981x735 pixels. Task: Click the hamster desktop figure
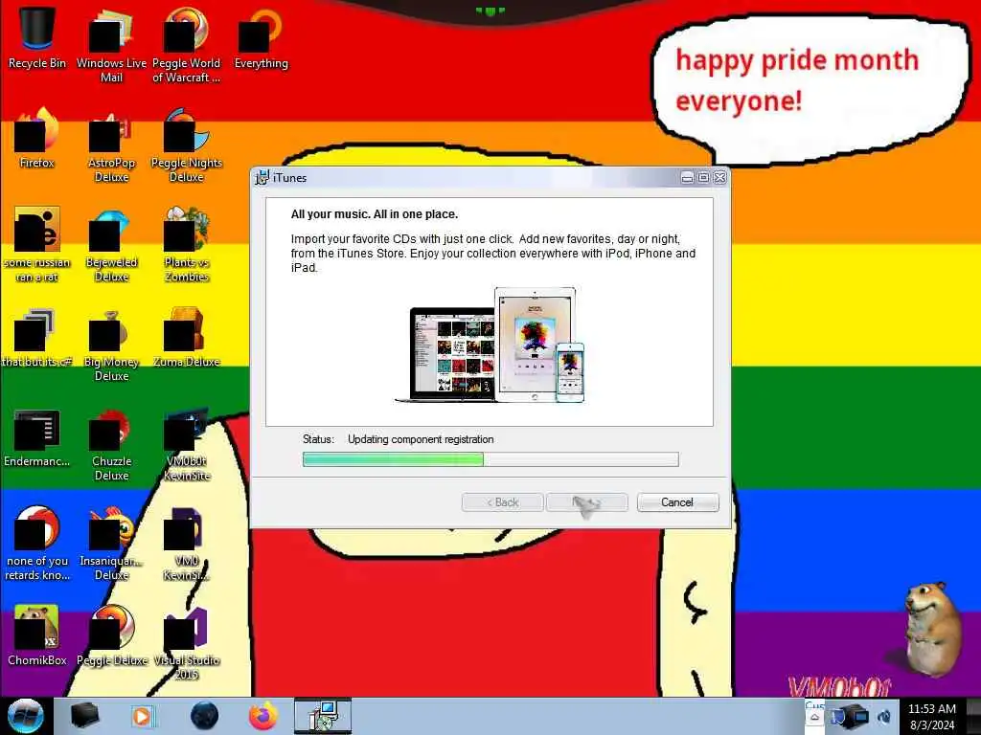click(931, 629)
